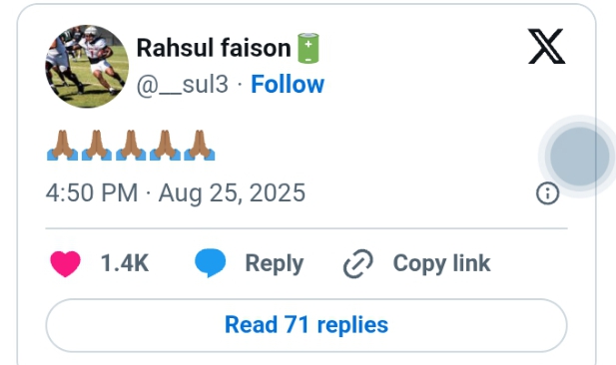Open the @__sul3 handle link
The height and width of the screenshot is (365, 616).
coord(183,85)
